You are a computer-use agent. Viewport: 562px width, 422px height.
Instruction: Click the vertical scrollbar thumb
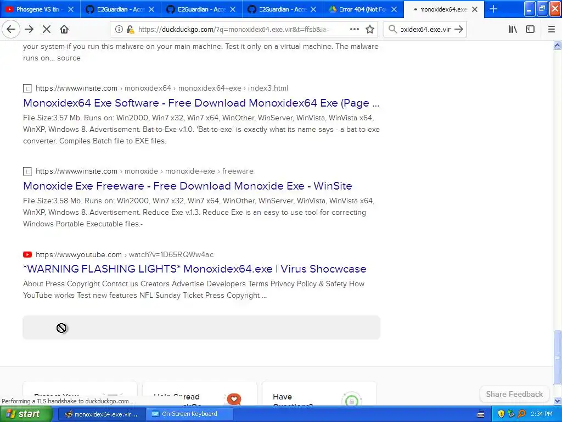558,357
